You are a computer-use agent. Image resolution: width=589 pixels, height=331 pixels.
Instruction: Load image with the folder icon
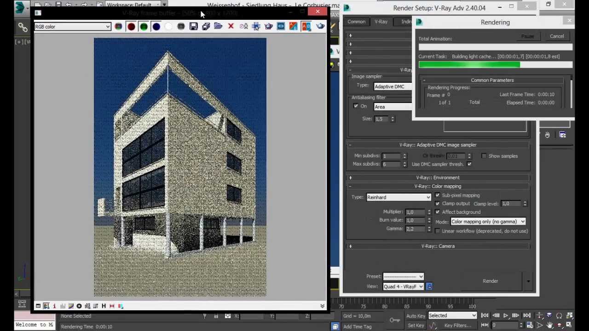pyautogui.click(x=218, y=27)
